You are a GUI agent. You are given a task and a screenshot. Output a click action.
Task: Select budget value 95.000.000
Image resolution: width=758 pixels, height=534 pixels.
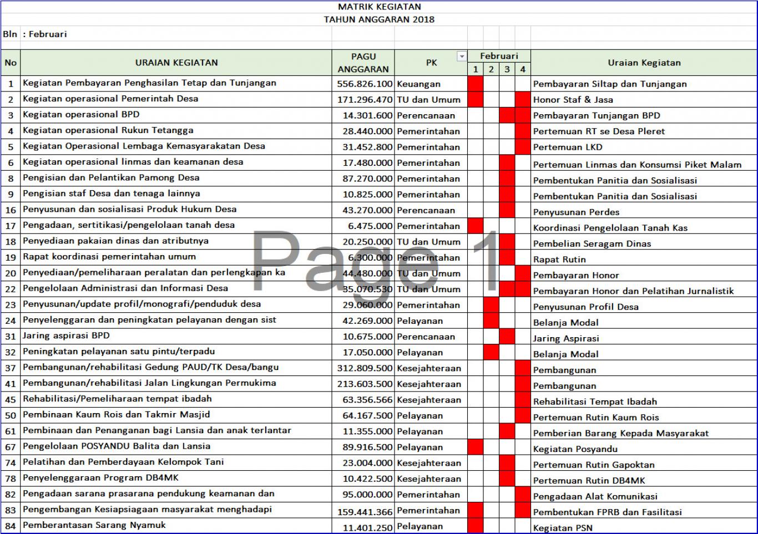[363, 495]
